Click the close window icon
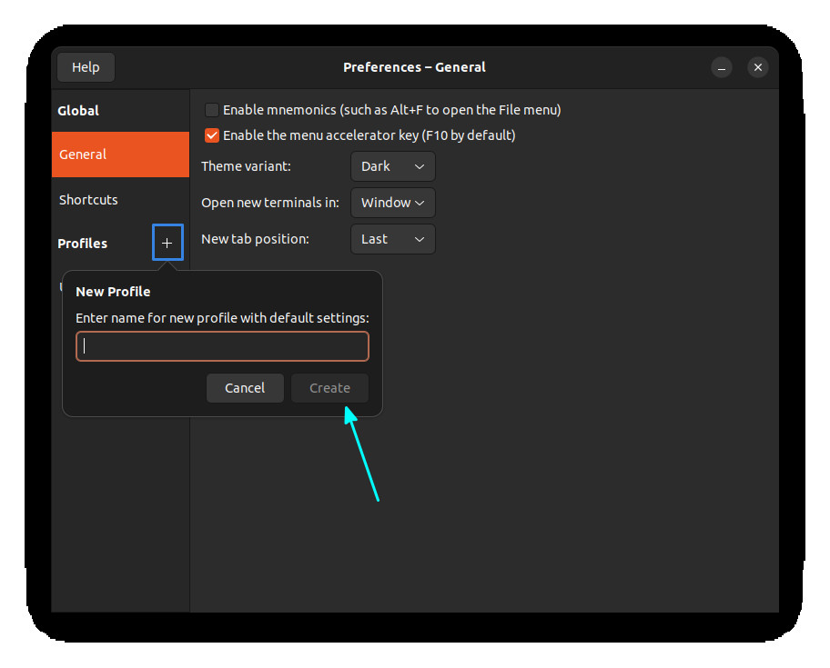The width and height of the screenshot is (830, 668). click(x=758, y=67)
